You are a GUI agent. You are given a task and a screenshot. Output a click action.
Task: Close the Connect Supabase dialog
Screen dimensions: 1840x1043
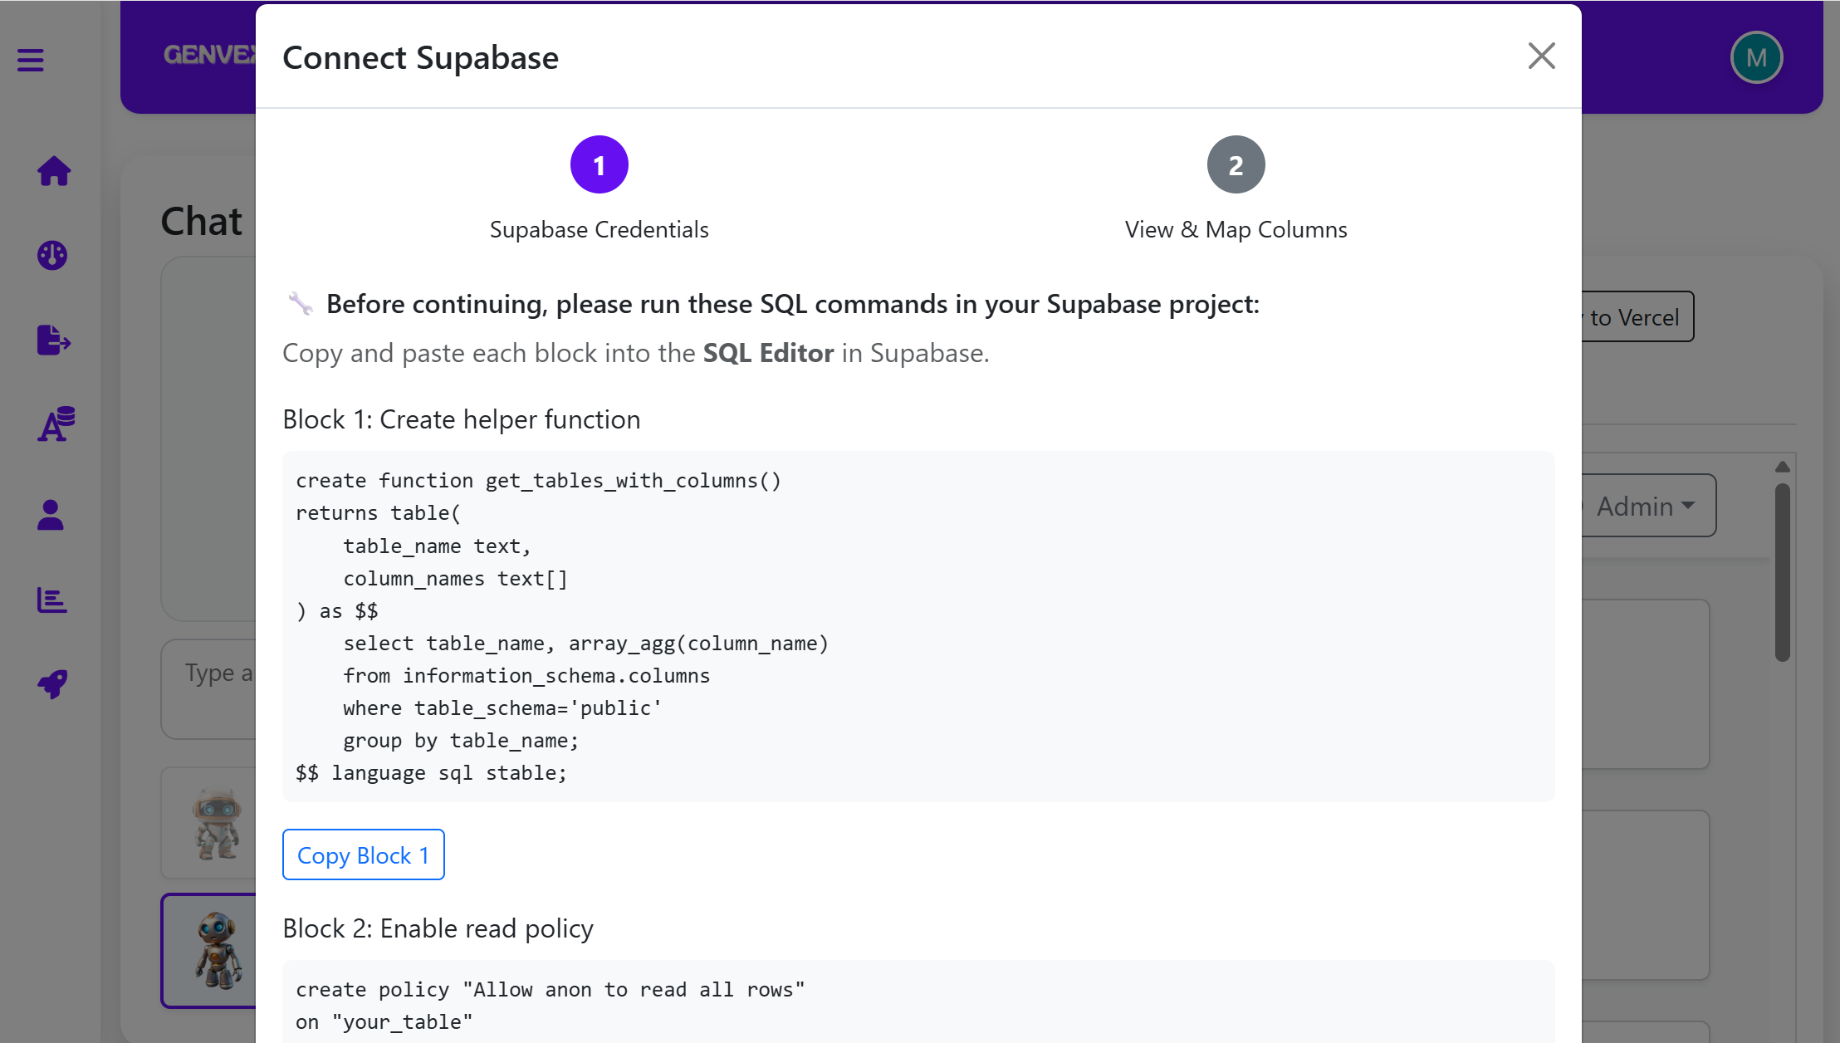pos(1541,56)
